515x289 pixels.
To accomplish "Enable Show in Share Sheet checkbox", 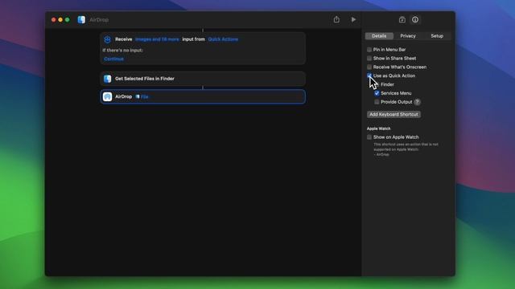I will [369, 59].
